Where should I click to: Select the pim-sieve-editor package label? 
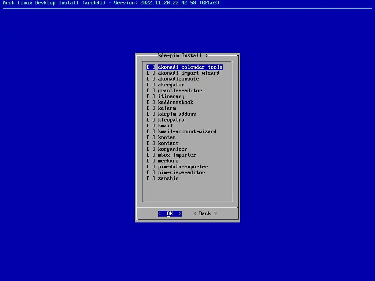coord(181,173)
